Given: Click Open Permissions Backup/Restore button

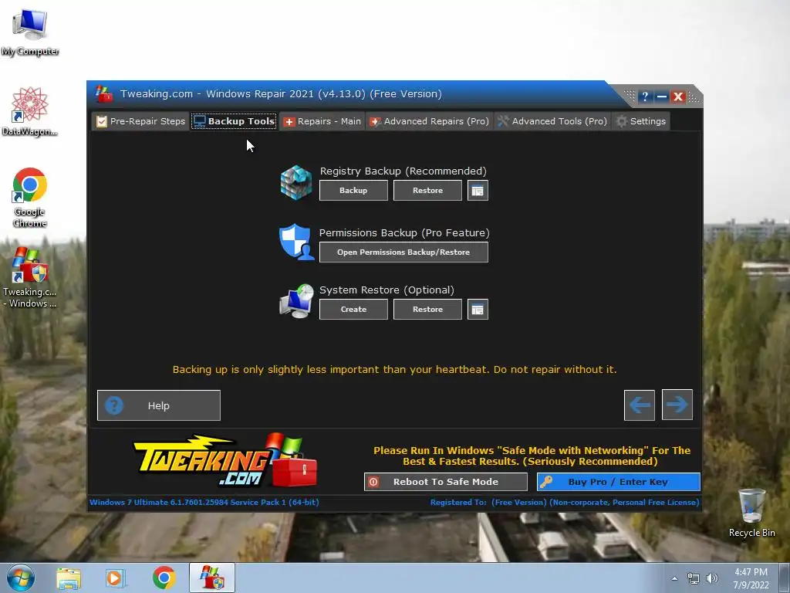Looking at the screenshot, I should [x=403, y=252].
